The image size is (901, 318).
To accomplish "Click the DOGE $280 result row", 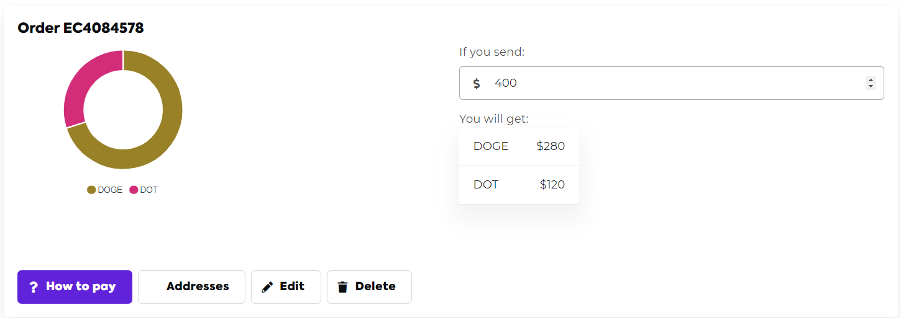I will click(519, 147).
